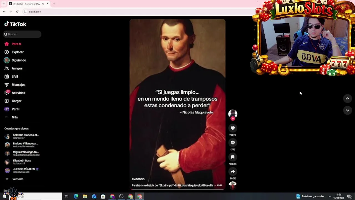The image size is (355, 200).
Task: Expand description with 'más' link
Action: click(219, 185)
